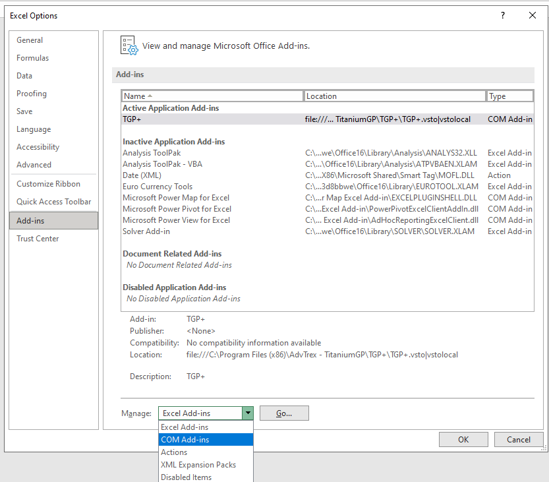Select Microsoft Power Map for Excel row
This screenshot has width=549, height=482.
pos(328,198)
